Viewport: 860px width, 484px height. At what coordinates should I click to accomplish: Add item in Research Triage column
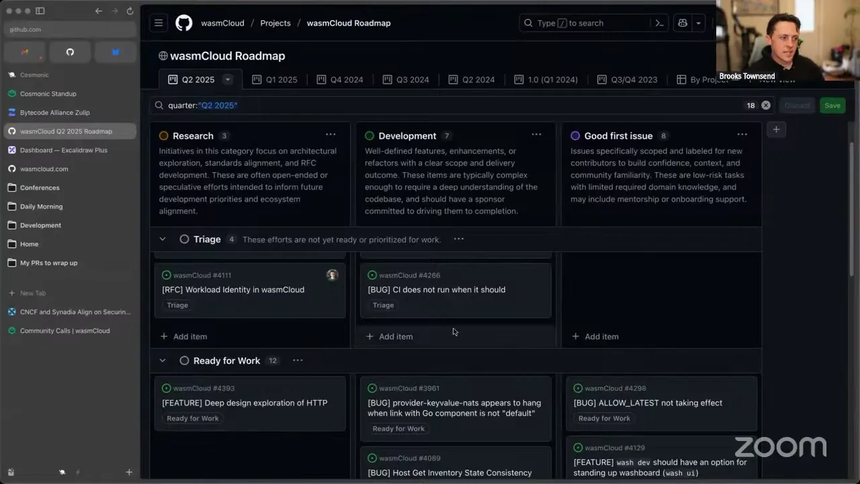pos(183,336)
